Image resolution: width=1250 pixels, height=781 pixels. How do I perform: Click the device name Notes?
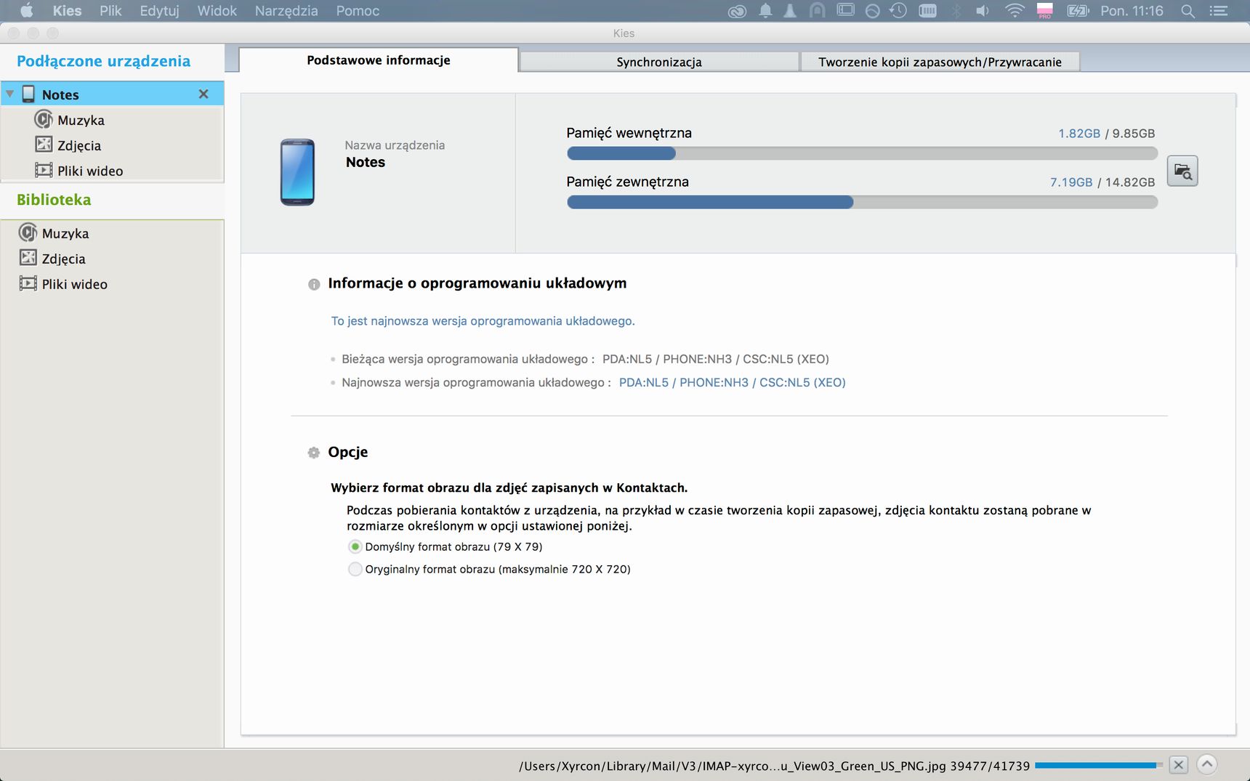[x=366, y=162]
